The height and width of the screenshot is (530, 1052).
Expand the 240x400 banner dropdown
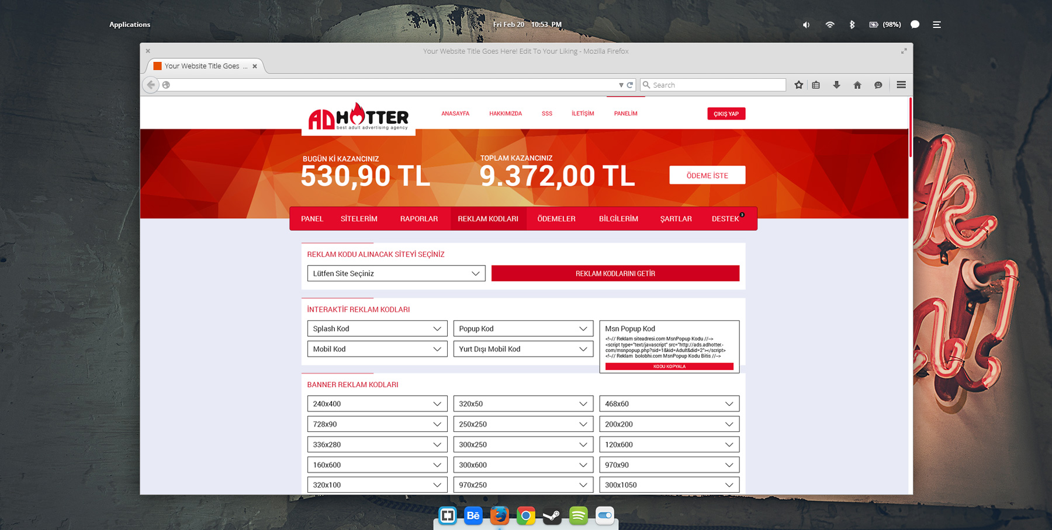(x=378, y=404)
